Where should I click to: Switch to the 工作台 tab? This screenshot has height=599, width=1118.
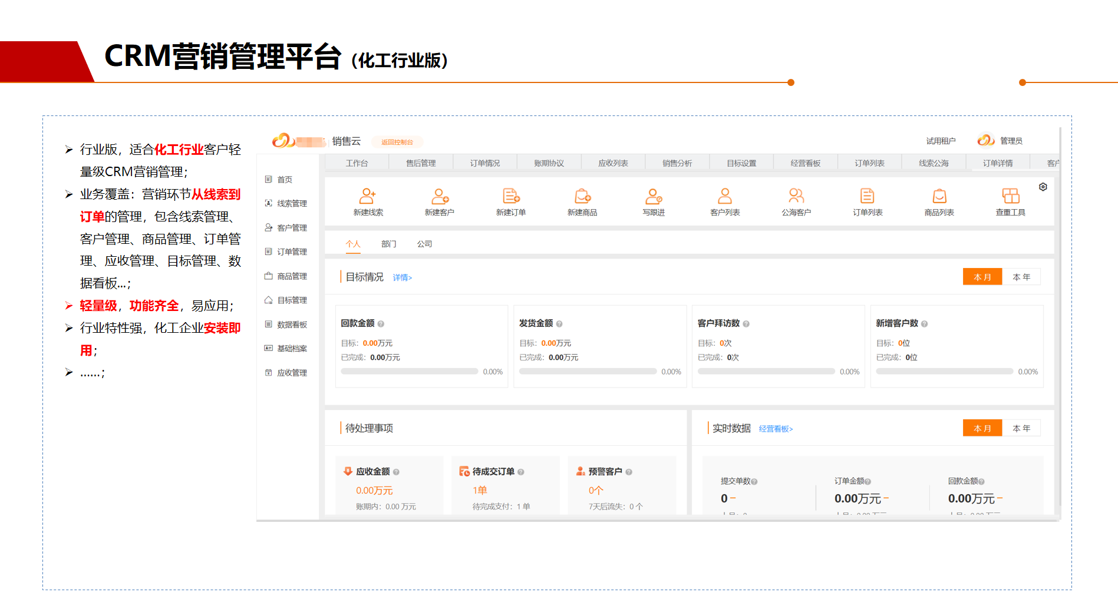coord(357,163)
